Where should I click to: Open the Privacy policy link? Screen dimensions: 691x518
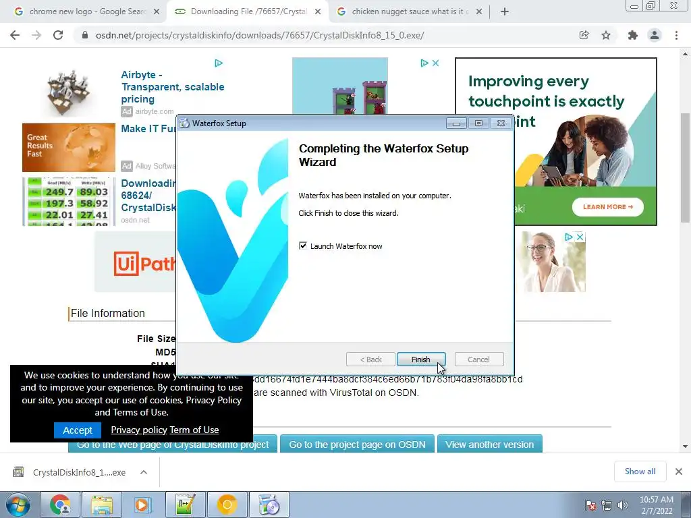click(139, 430)
